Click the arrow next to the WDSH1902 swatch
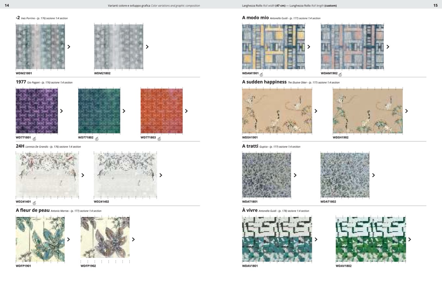 pyautogui.click(x=406, y=111)
